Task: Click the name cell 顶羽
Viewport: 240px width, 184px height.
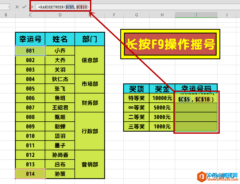Action: [x=60, y=136]
